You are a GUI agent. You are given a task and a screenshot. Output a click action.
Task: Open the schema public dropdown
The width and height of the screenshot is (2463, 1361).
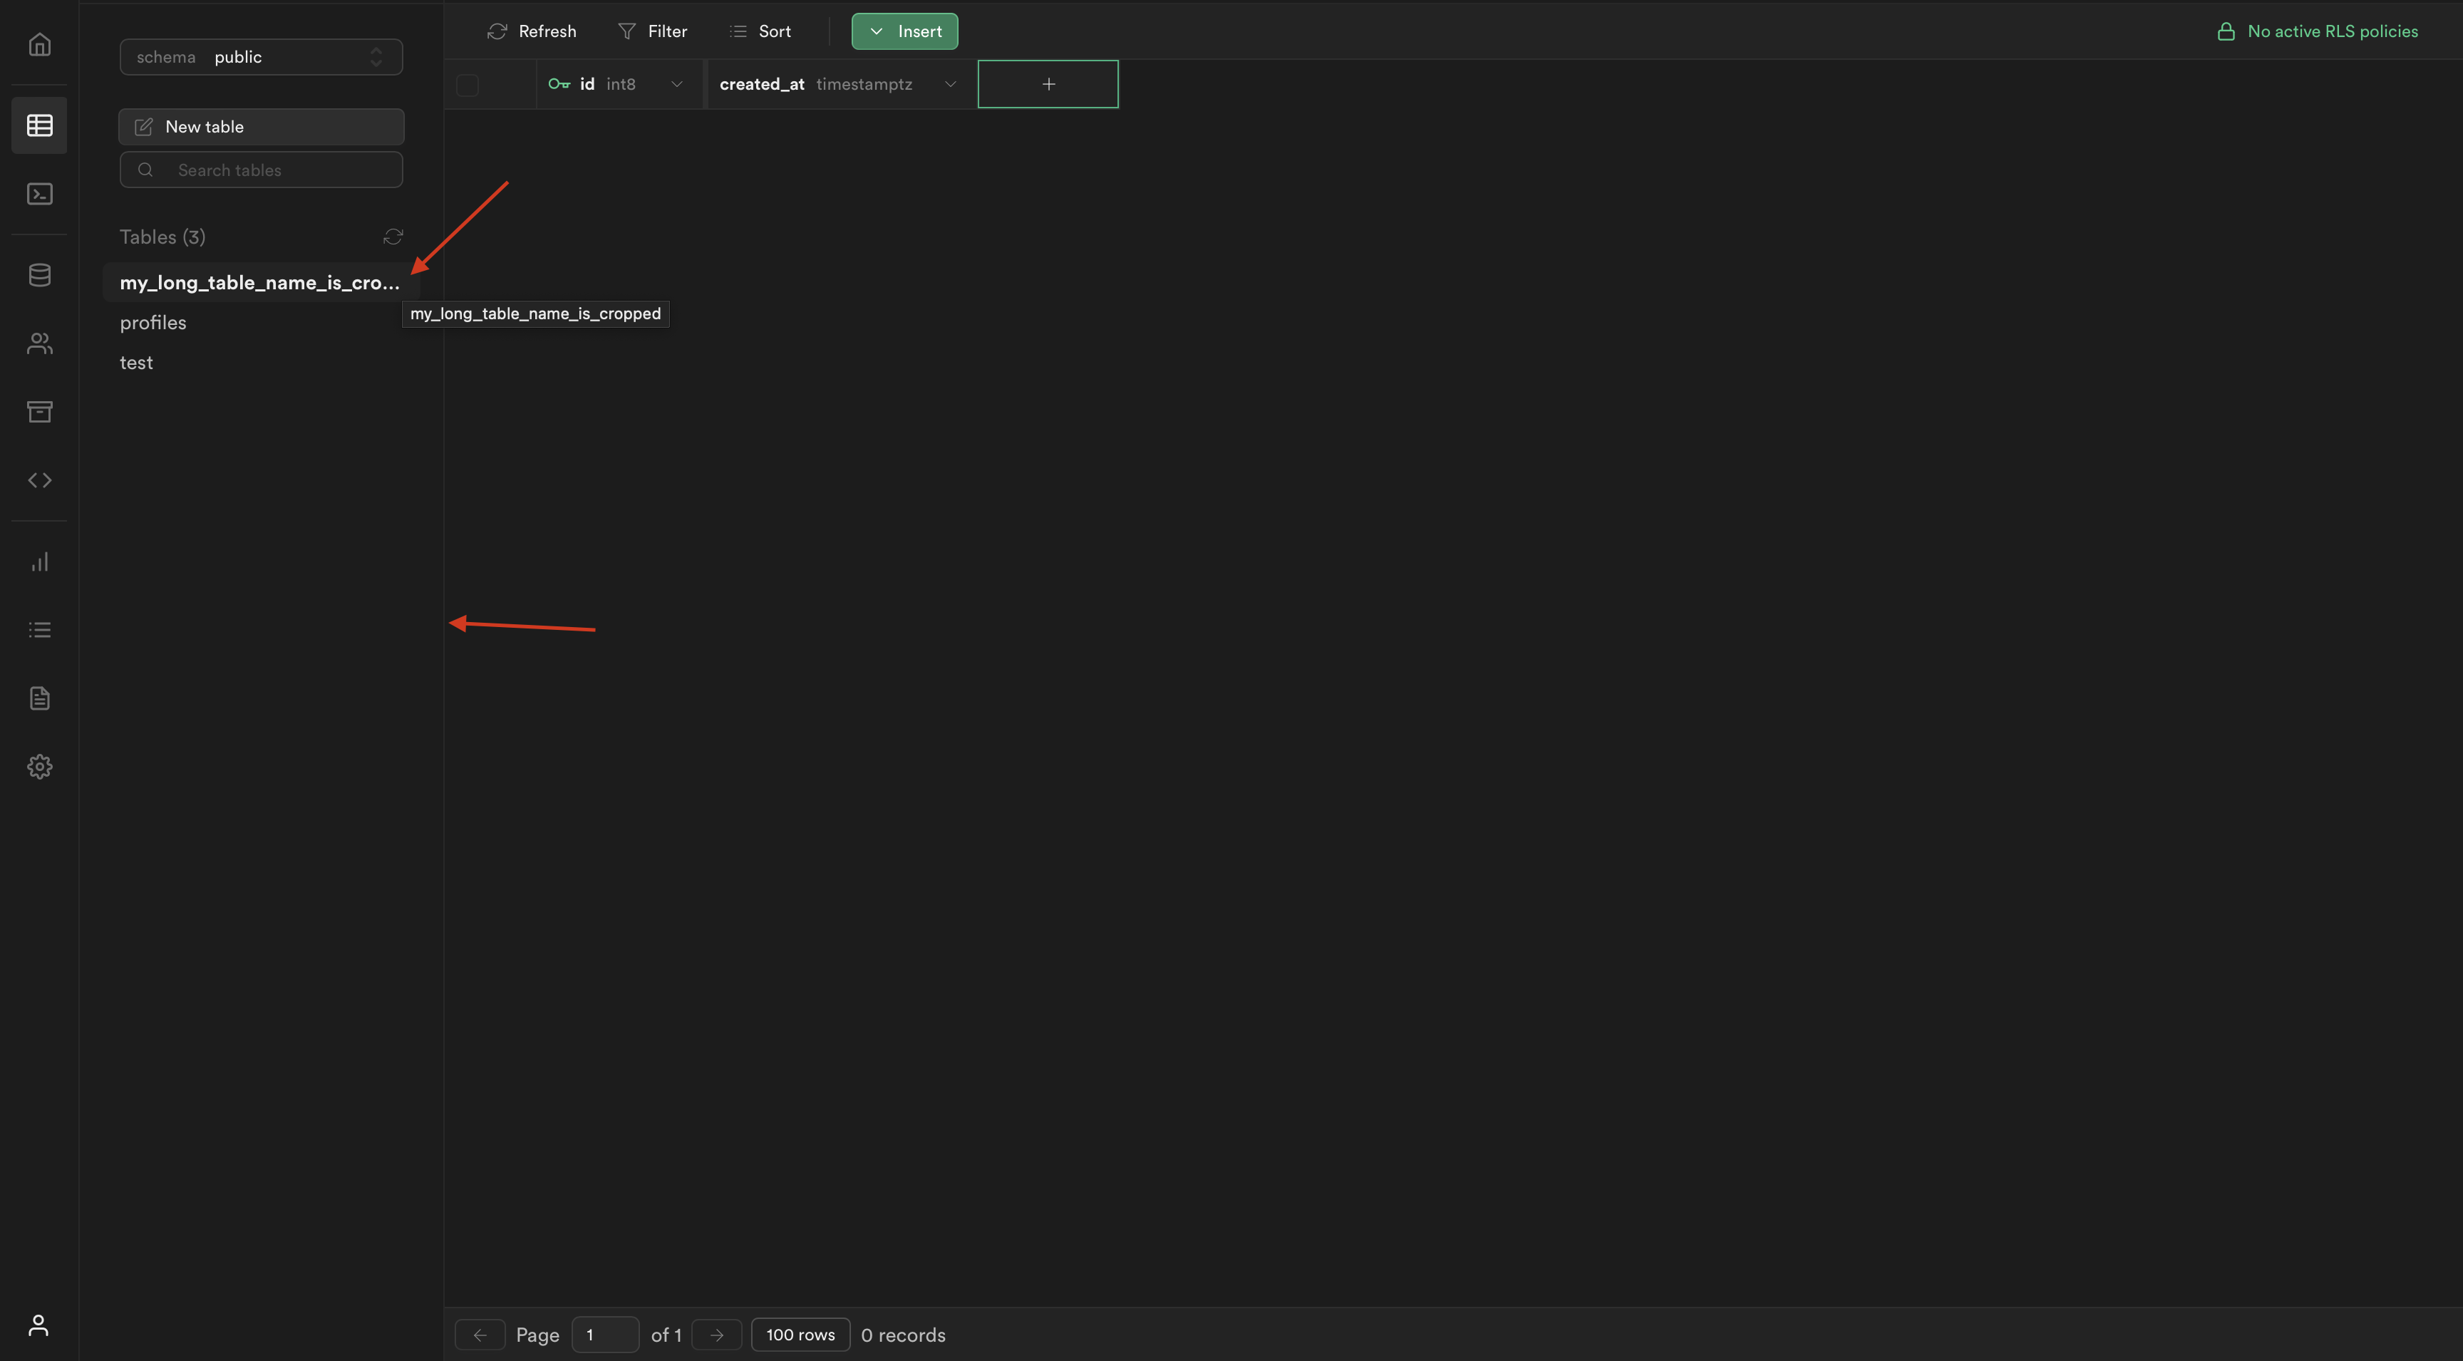pos(261,57)
